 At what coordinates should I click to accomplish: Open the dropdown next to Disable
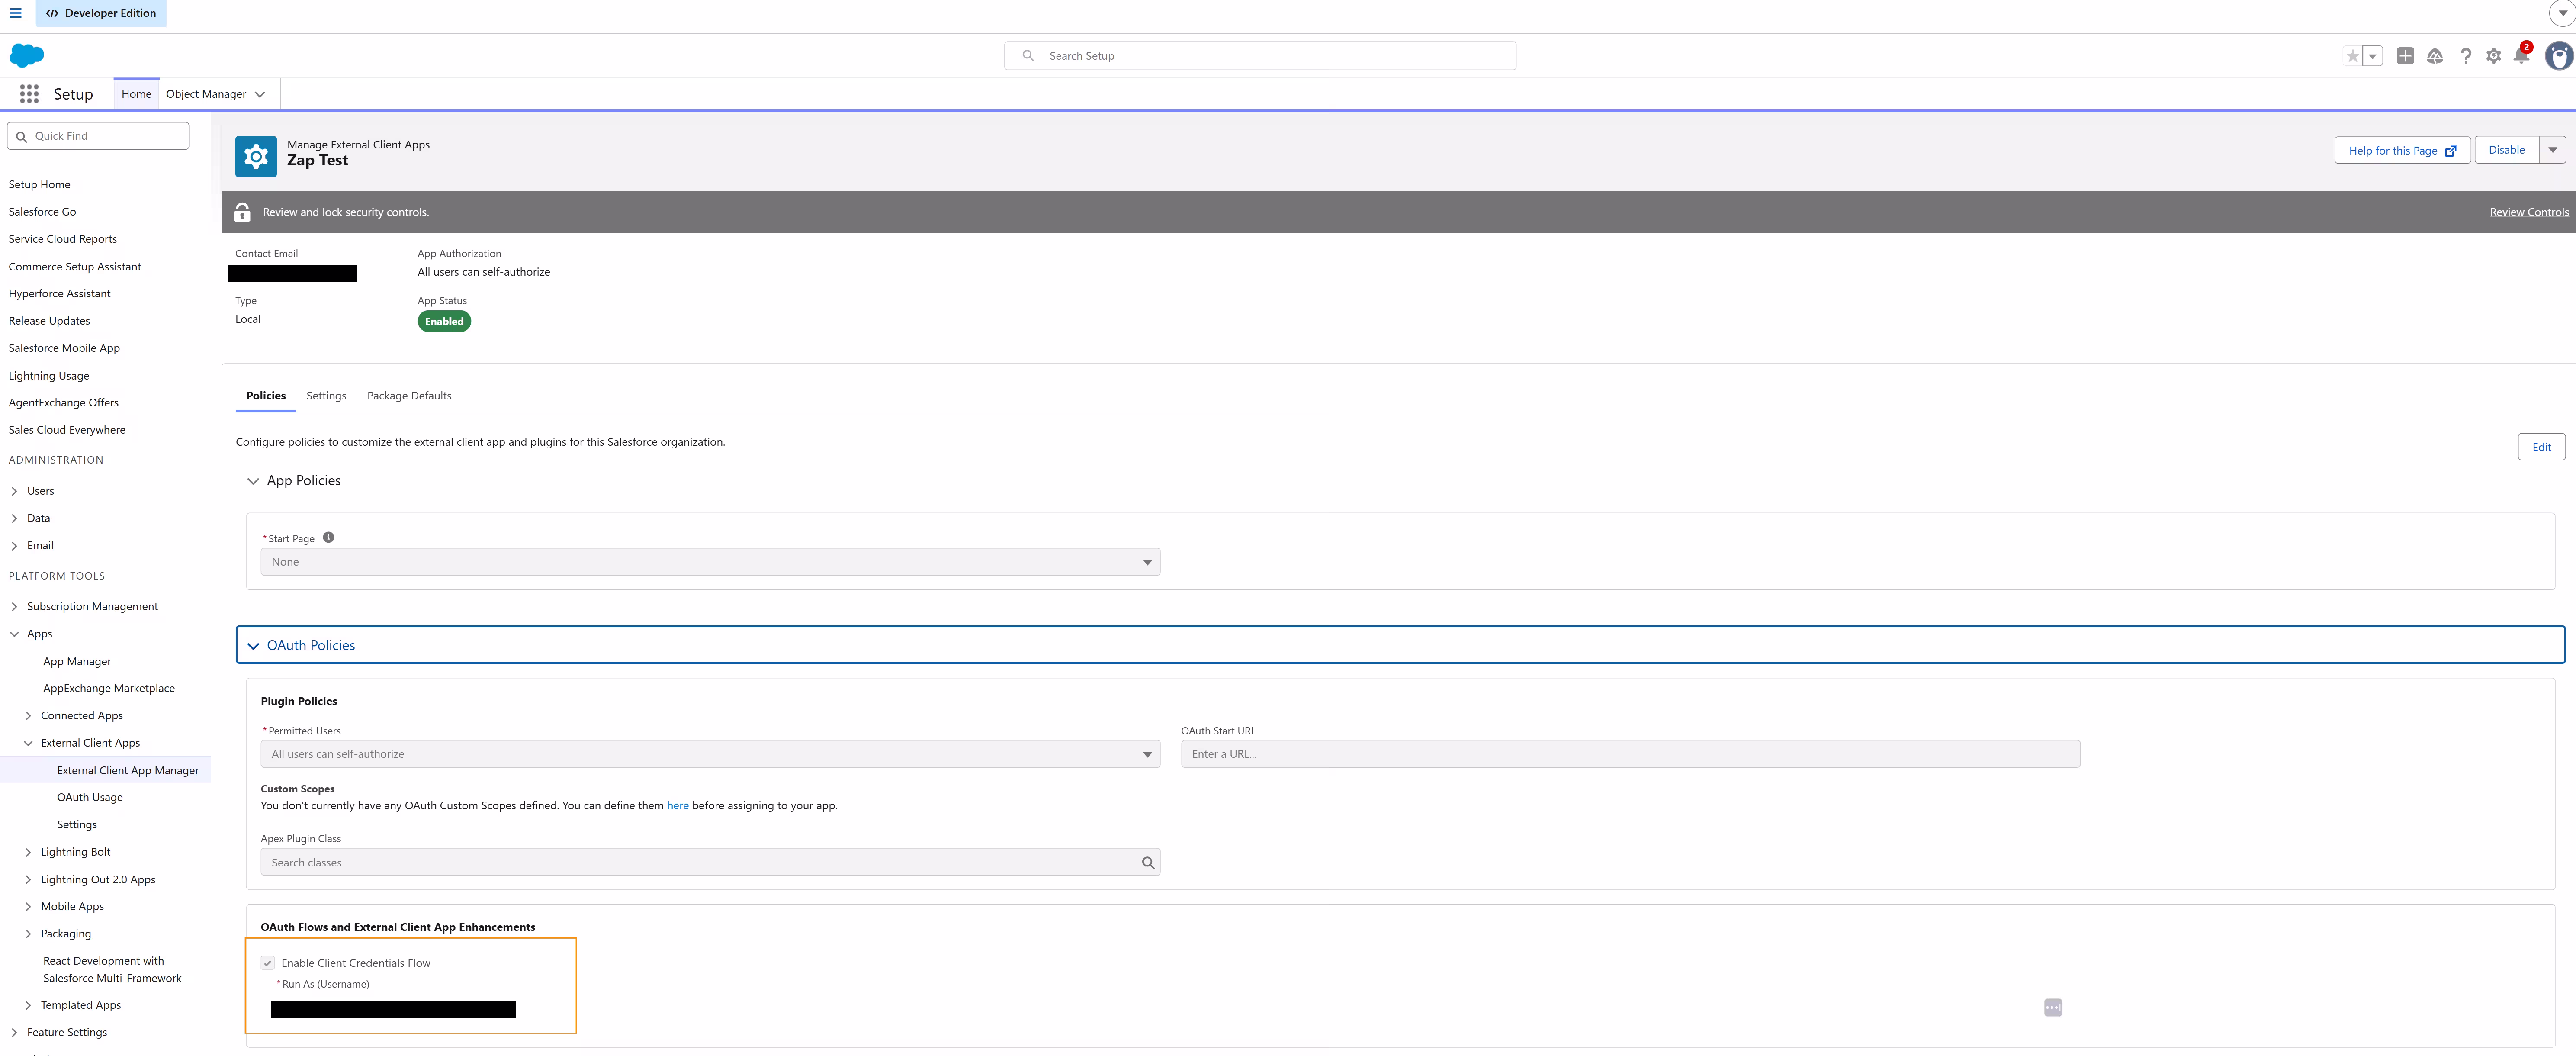[x=2552, y=150]
